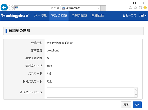Image resolution: width=148 pixels, height=110 pixels.
Task: Close the 会議室の追加 browser tab
Action: (x=98, y=8)
